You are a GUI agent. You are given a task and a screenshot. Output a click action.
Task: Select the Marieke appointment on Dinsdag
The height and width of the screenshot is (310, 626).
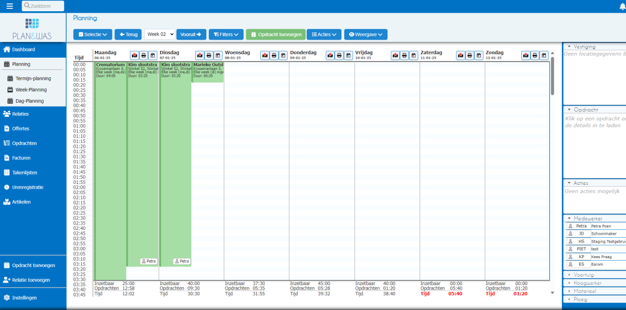[x=208, y=72]
